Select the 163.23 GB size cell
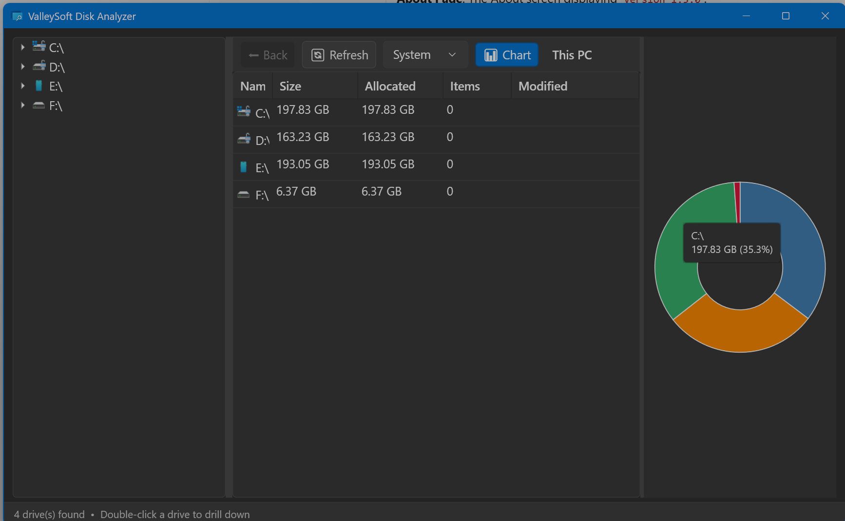845x521 pixels. pyautogui.click(x=303, y=137)
